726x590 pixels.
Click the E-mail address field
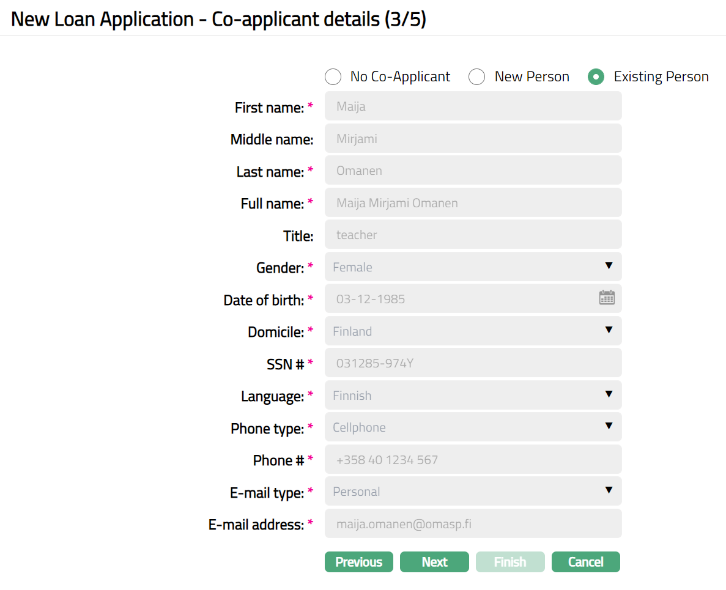pos(473,523)
